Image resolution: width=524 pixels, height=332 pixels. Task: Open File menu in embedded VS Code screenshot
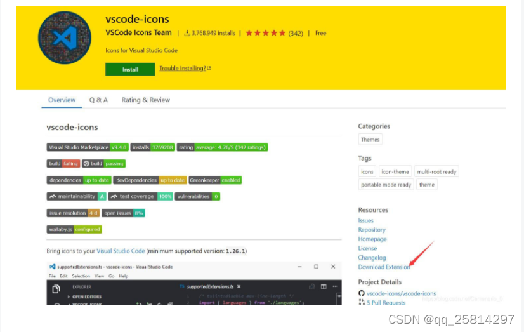tap(52, 276)
